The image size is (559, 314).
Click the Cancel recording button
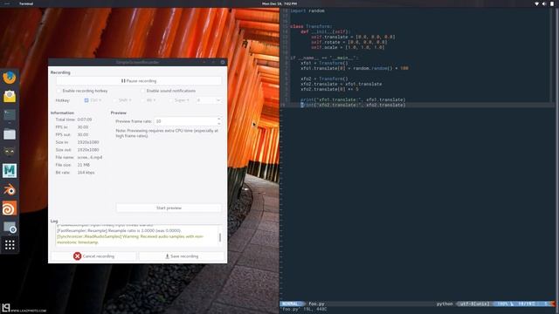pos(93,256)
